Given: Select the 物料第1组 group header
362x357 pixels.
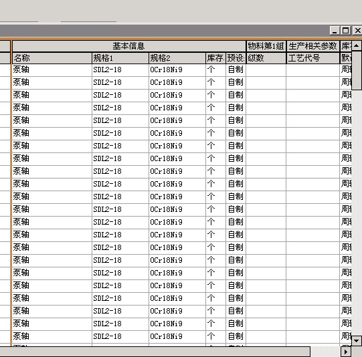Looking at the screenshot, I should (x=266, y=46).
